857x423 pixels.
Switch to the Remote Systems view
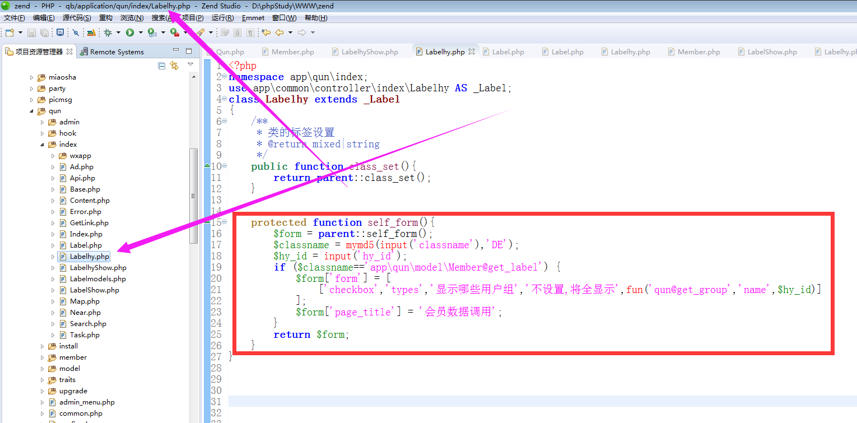(x=117, y=52)
